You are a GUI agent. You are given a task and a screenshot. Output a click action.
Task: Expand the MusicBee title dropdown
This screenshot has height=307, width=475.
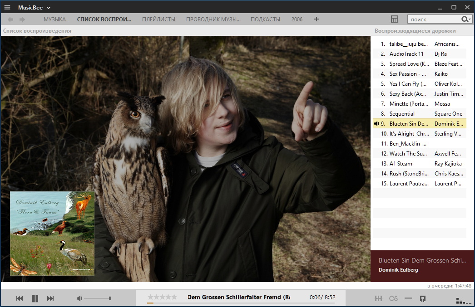[48, 8]
